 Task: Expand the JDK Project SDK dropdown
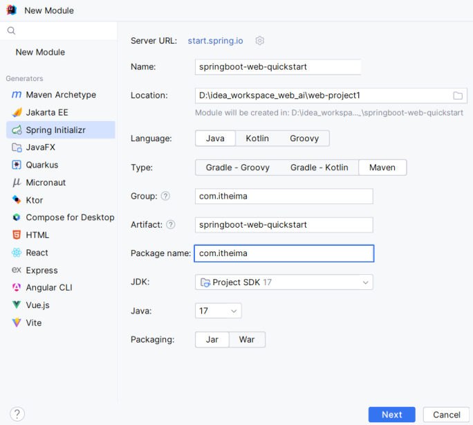284,282
